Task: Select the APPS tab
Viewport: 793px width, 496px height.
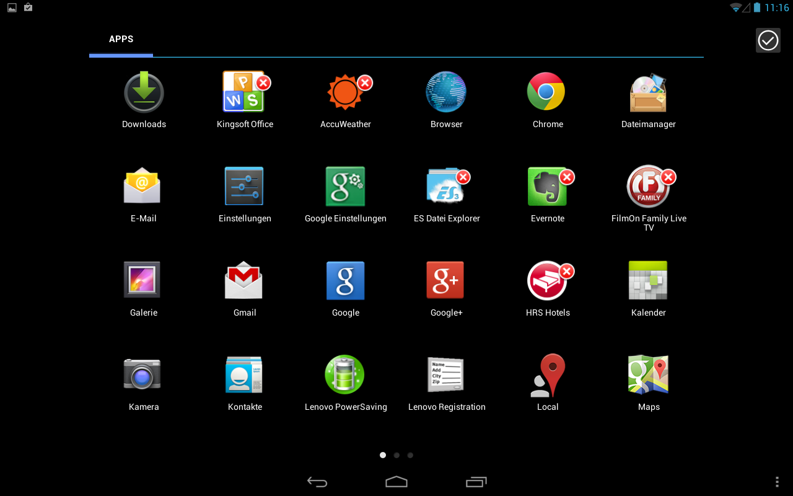Action: tap(121, 39)
